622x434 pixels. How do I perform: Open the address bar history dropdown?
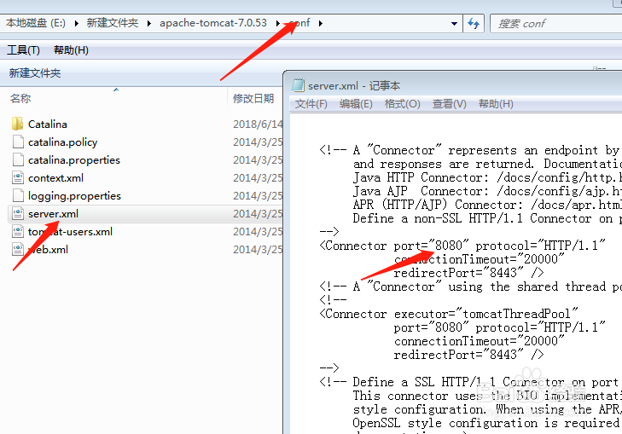[x=454, y=24]
